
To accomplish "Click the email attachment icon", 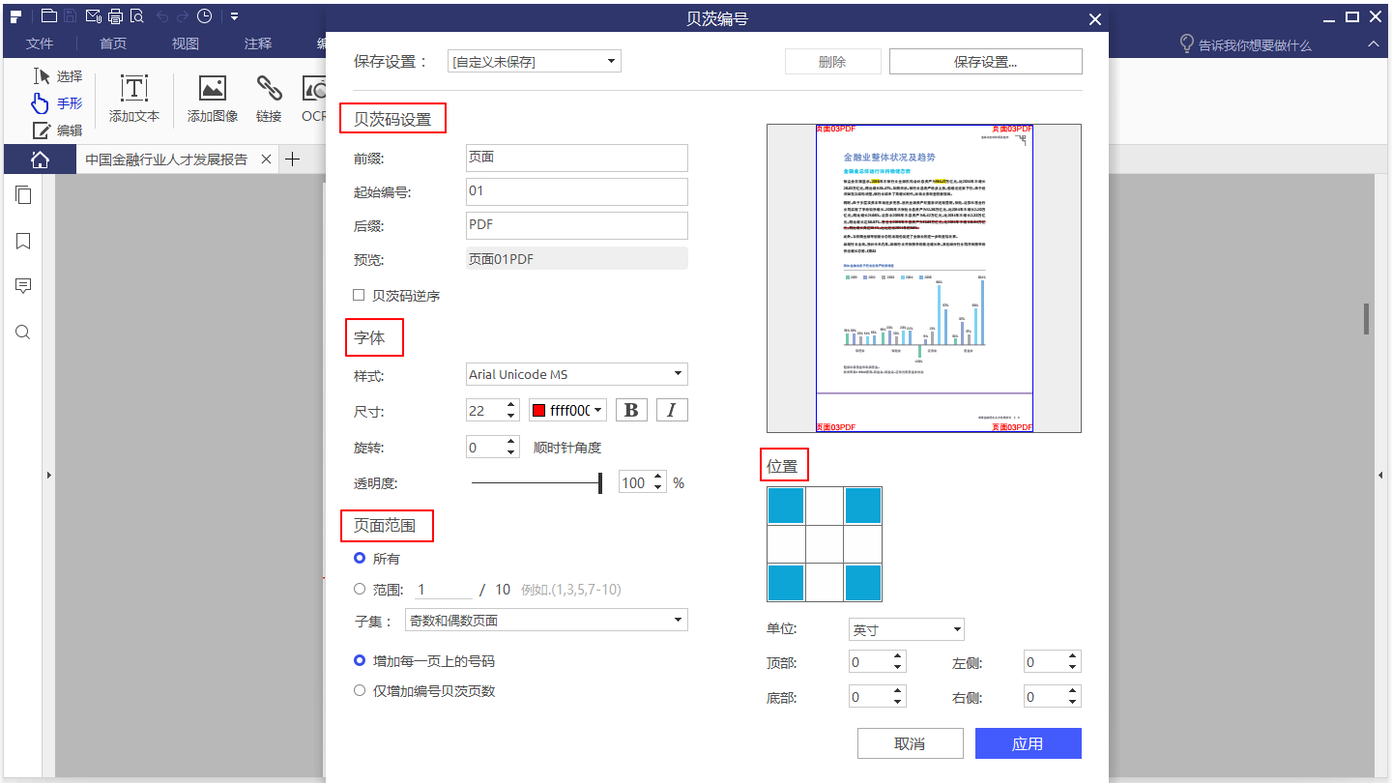I will (x=93, y=16).
